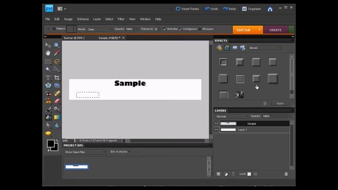Show Filters category in Effects panel
Viewport: 338px width, 190px height.
219,48
